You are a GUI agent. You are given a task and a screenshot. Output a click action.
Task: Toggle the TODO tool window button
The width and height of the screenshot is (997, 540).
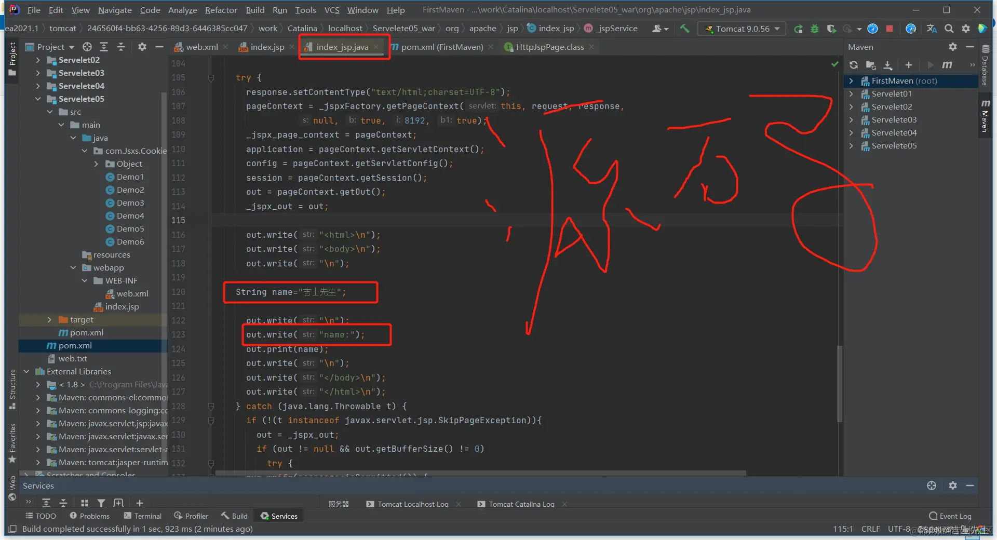[x=41, y=516]
